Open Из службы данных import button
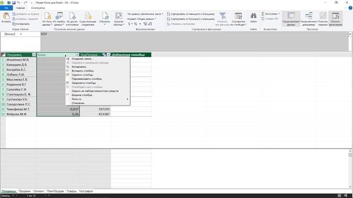The width and height of the screenshot is (353, 198). [59, 19]
